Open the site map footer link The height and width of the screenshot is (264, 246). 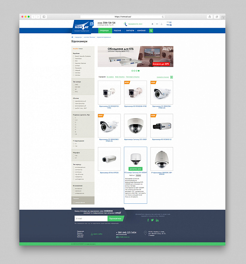(x=98, y=234)
